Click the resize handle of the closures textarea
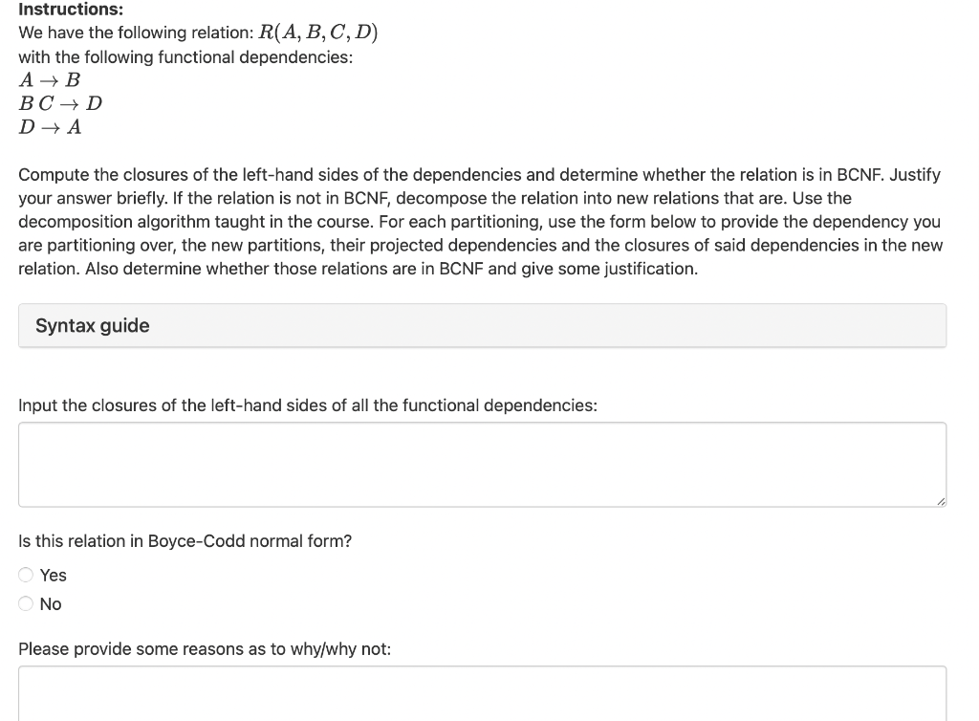Screen dimensions: 979x721 940,501
